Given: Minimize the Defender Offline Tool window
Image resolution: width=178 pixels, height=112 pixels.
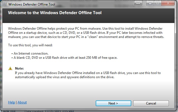Looking at the screenshot, I should (150, 3).
